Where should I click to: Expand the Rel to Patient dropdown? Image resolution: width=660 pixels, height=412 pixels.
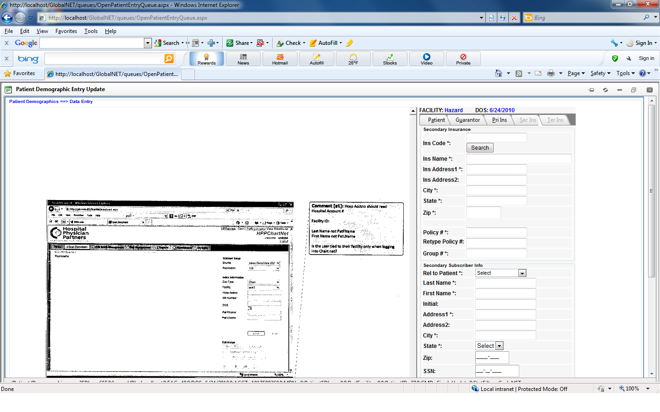pyautogui.click(x=522, y=273)
